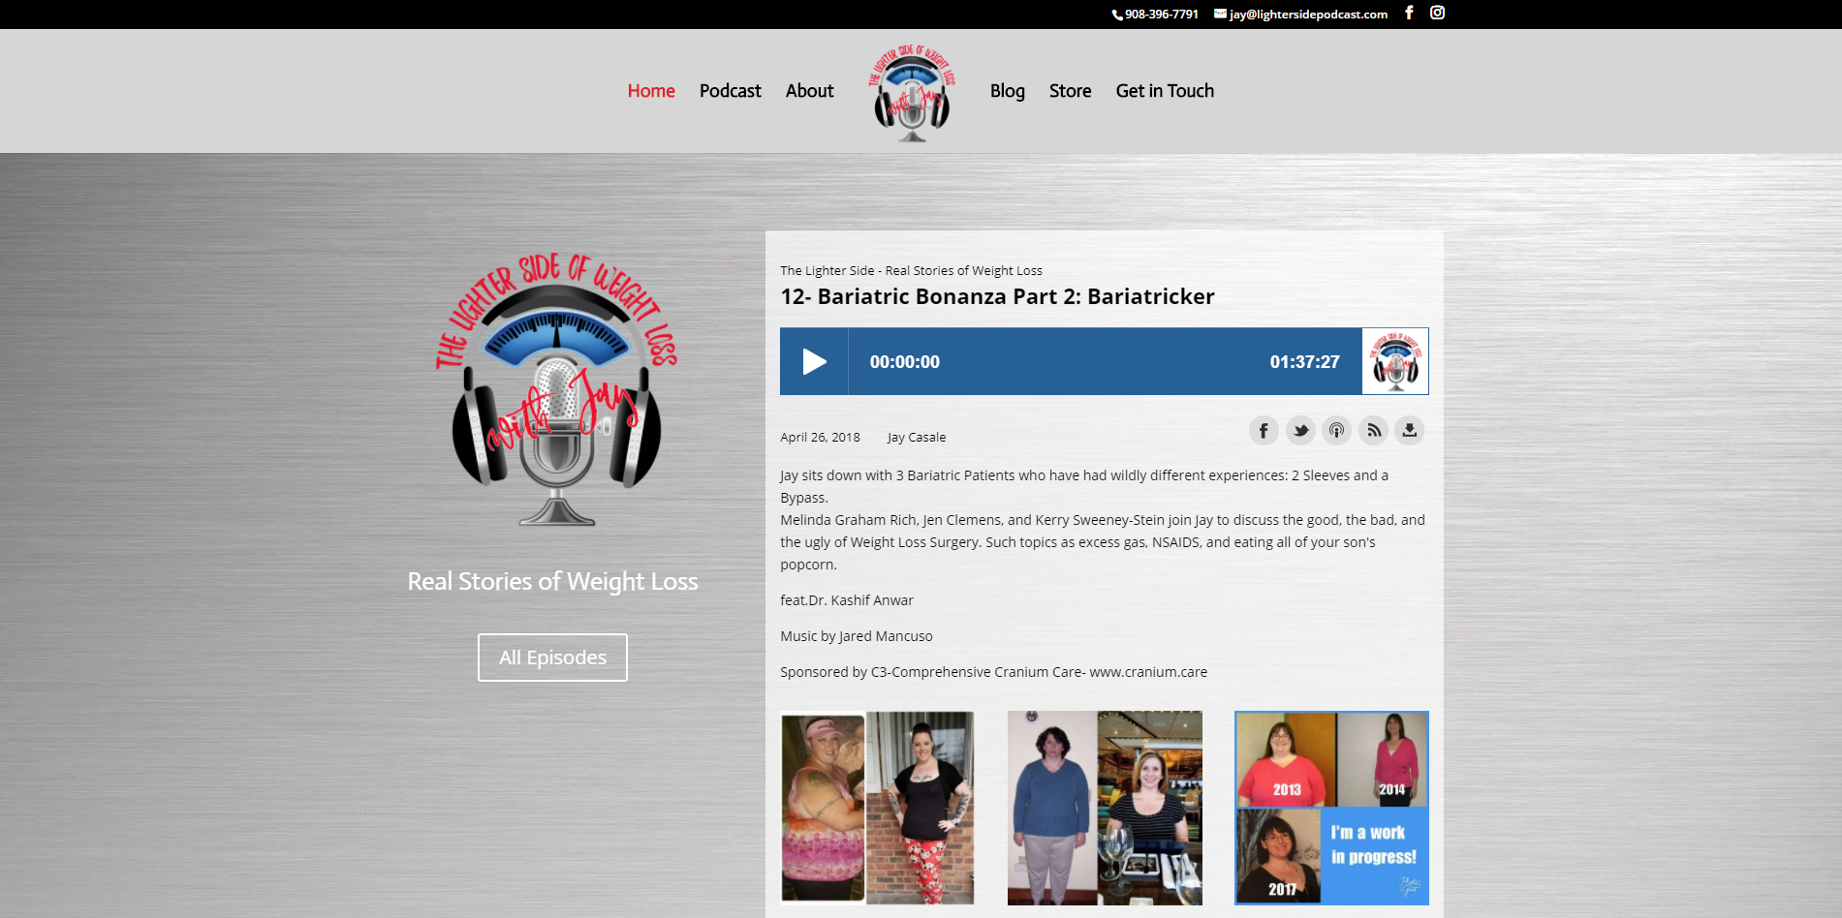
Task: Go to the Home menu item
Action: (x=651, y=91)
